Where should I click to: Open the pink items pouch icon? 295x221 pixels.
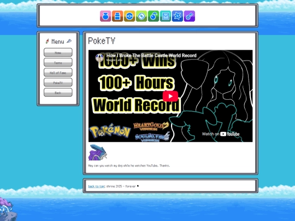tap(105, 16)
